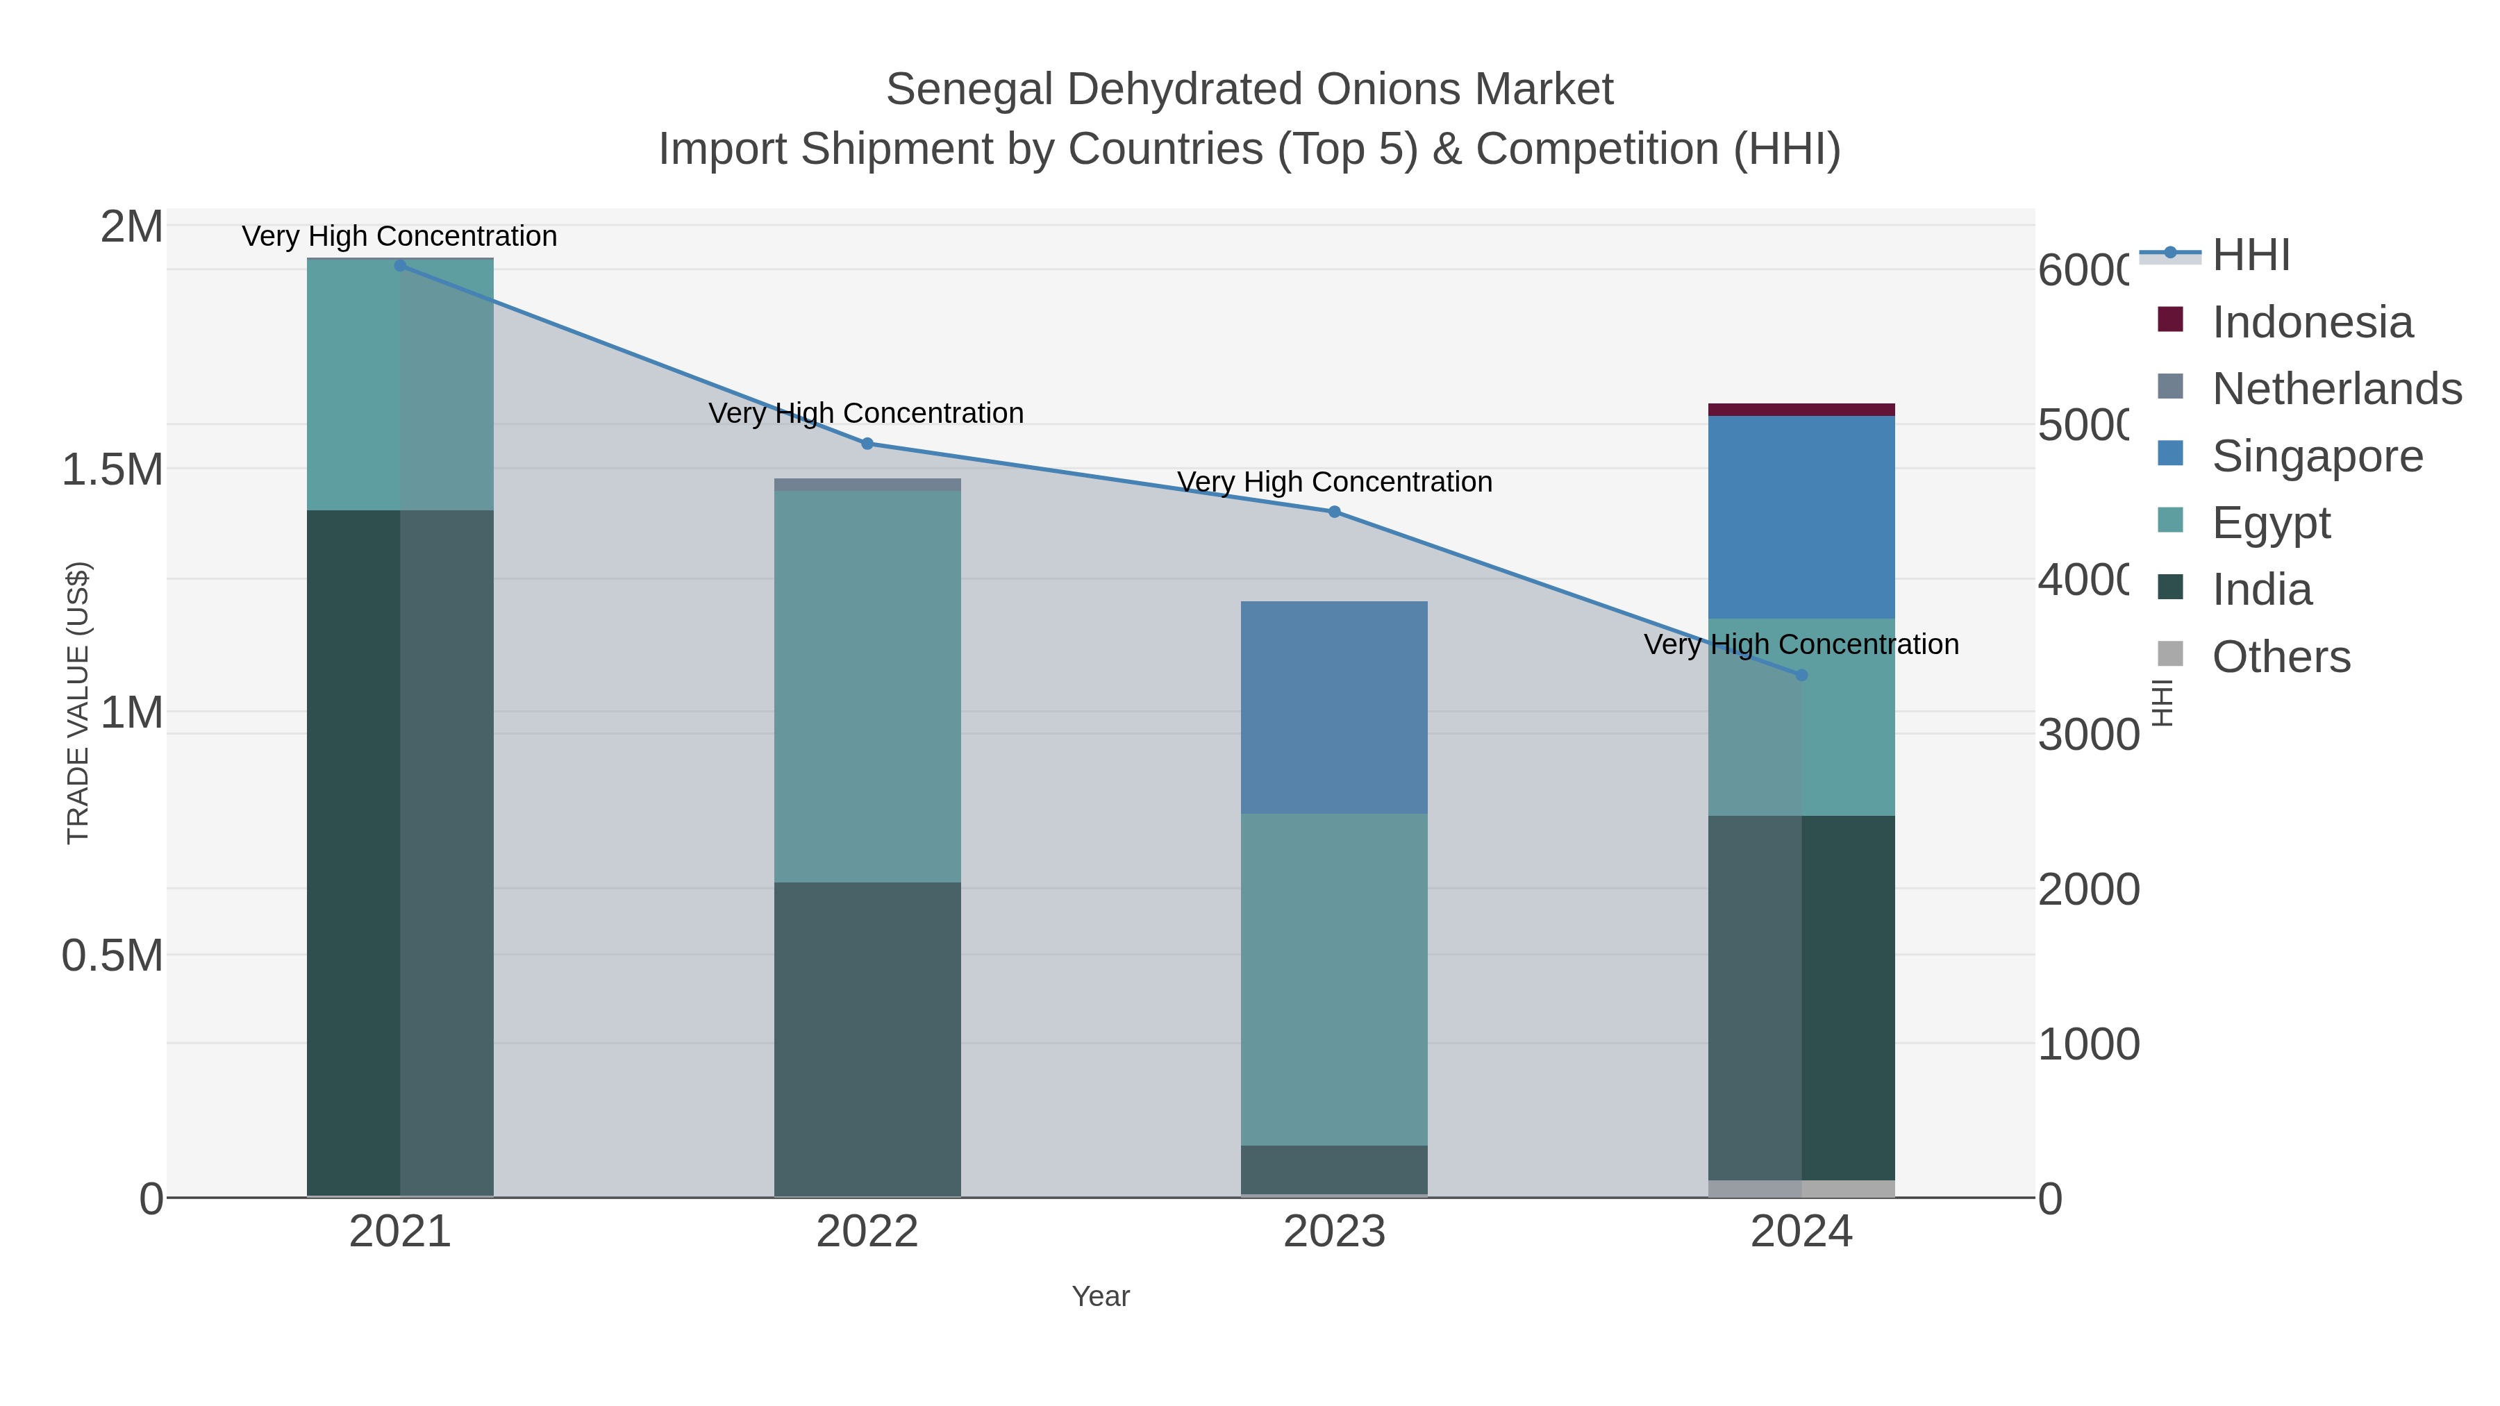Click the Egypt bar segment in 2022
The width and height of the screenshot is (2500, 1406).
tap(867, 686)
